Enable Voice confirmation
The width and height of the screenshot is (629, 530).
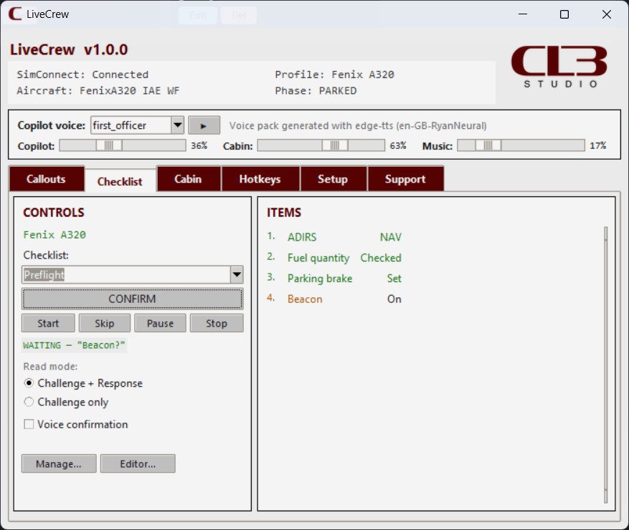coord(29,424)
